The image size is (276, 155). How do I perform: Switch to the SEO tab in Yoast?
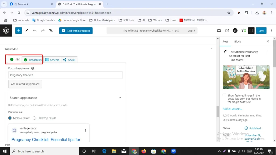tap(15, 60)
